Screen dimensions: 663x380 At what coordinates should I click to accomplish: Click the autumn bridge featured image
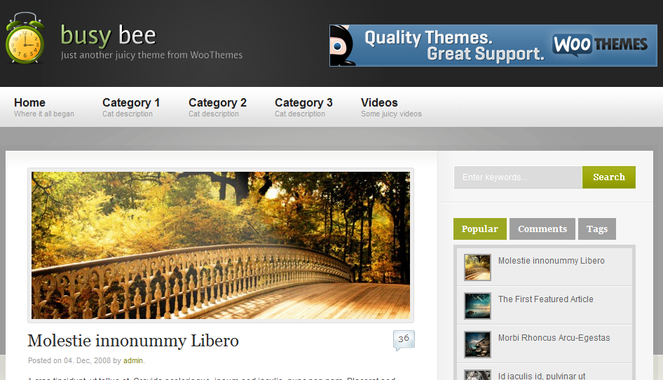point(221,245)
